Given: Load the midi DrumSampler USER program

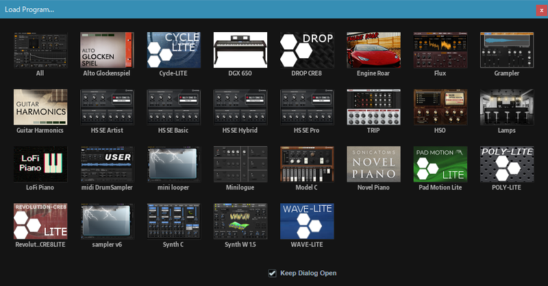Looking at the screenshot, I should pos(107,164).
